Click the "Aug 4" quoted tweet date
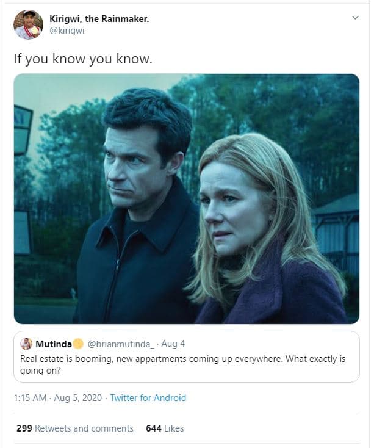 coord(173,344)
